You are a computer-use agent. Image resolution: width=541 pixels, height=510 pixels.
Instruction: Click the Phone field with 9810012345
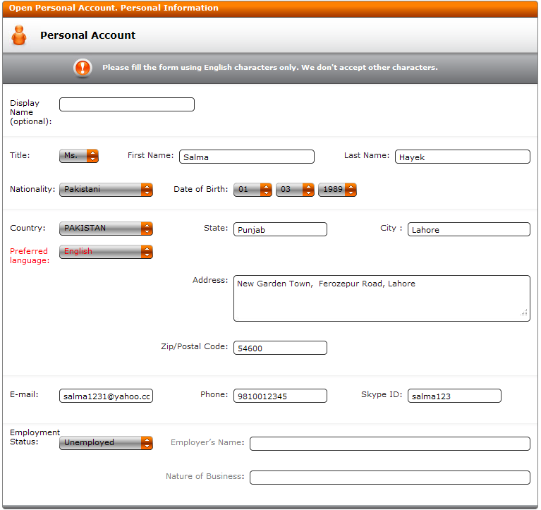point(280,396)
